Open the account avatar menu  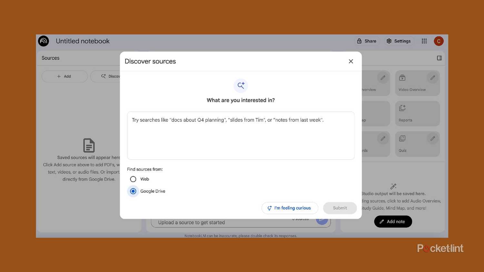[x=439, y=41]
